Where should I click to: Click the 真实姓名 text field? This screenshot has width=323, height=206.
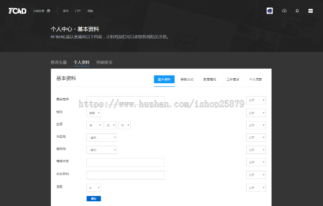pos(126,100)
